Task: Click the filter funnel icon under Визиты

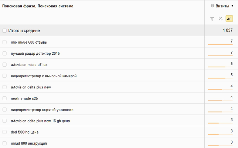Action: coord(212,19)
